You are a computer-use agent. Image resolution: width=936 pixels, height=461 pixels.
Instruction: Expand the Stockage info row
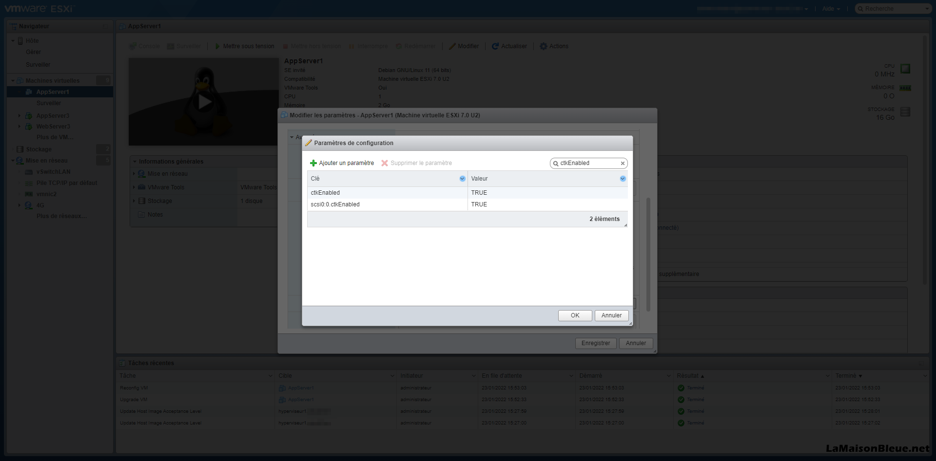point(134,201)
